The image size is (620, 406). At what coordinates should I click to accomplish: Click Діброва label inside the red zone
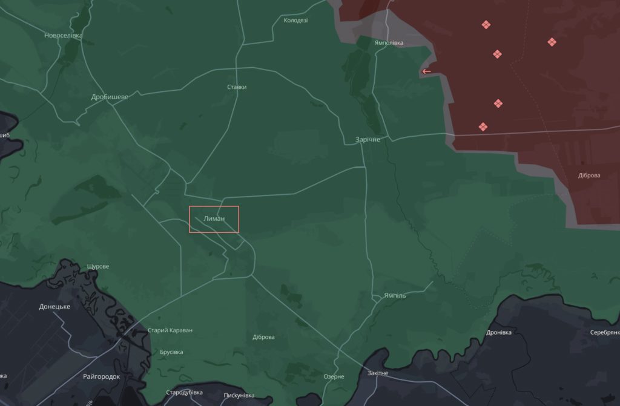(x=589, y=175)
